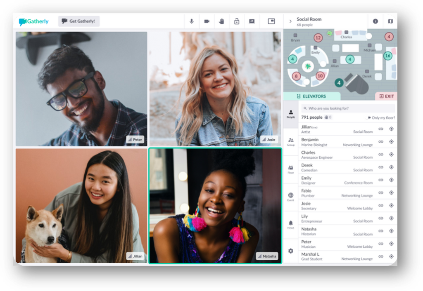Open the Event sidebar section
423x291 pixels.
click(x=290, y=198)
